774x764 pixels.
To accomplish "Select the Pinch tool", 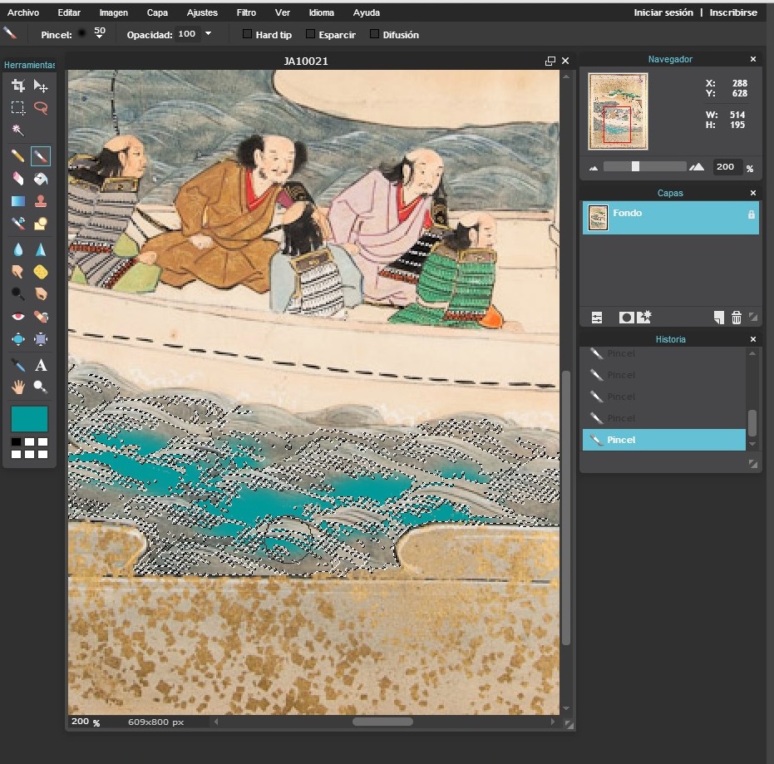I will pos(41,339).
